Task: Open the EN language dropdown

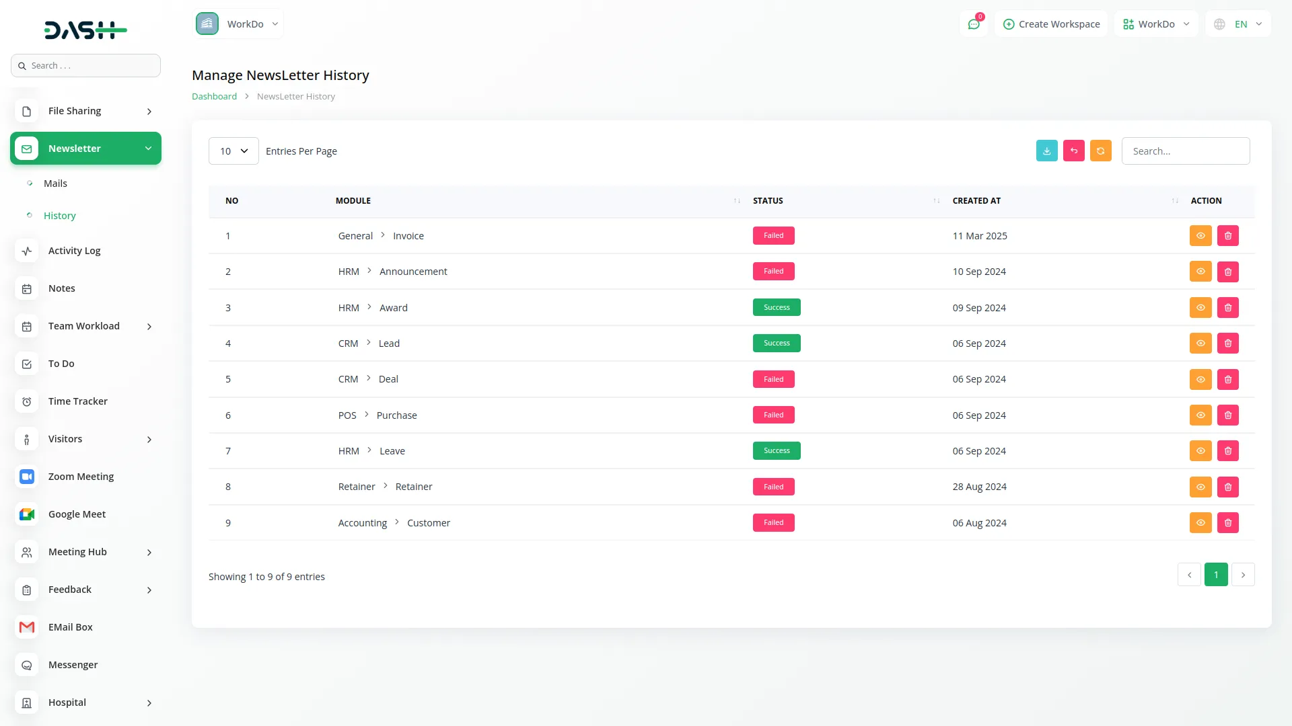Action: coord(1240,24)
